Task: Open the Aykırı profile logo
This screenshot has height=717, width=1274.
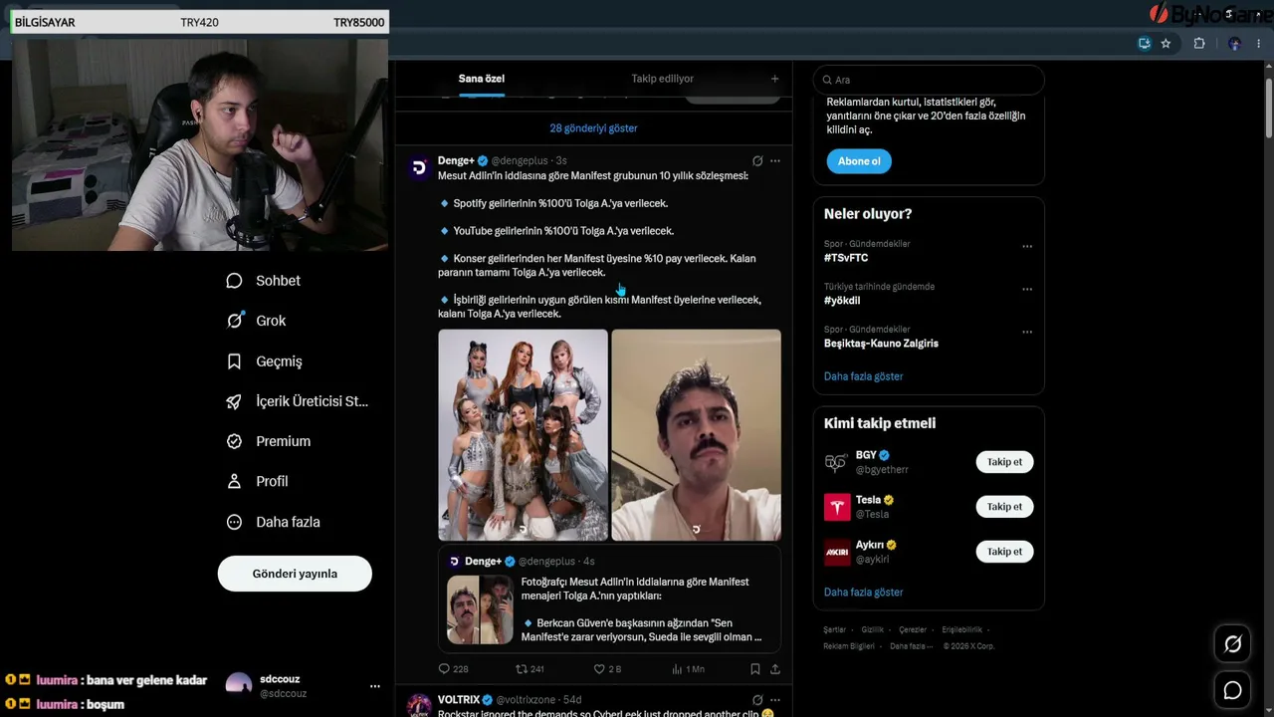Action: pos(837,552)
